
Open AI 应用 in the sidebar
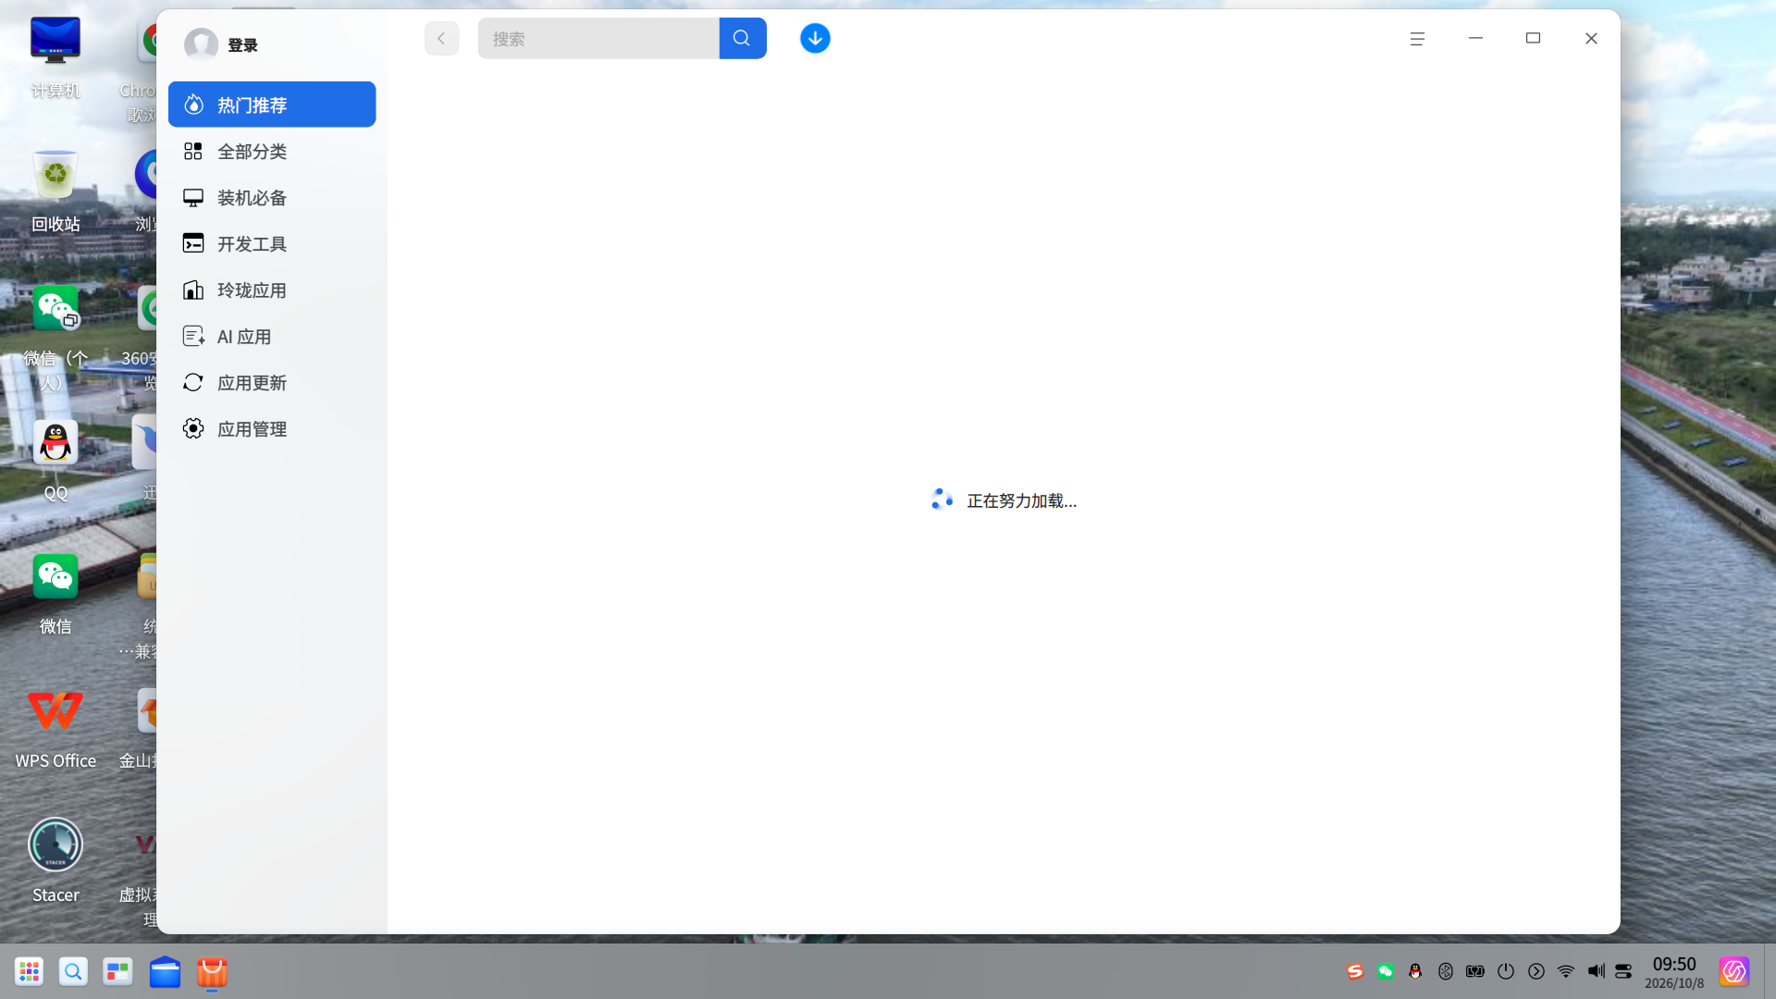point(272,336)
